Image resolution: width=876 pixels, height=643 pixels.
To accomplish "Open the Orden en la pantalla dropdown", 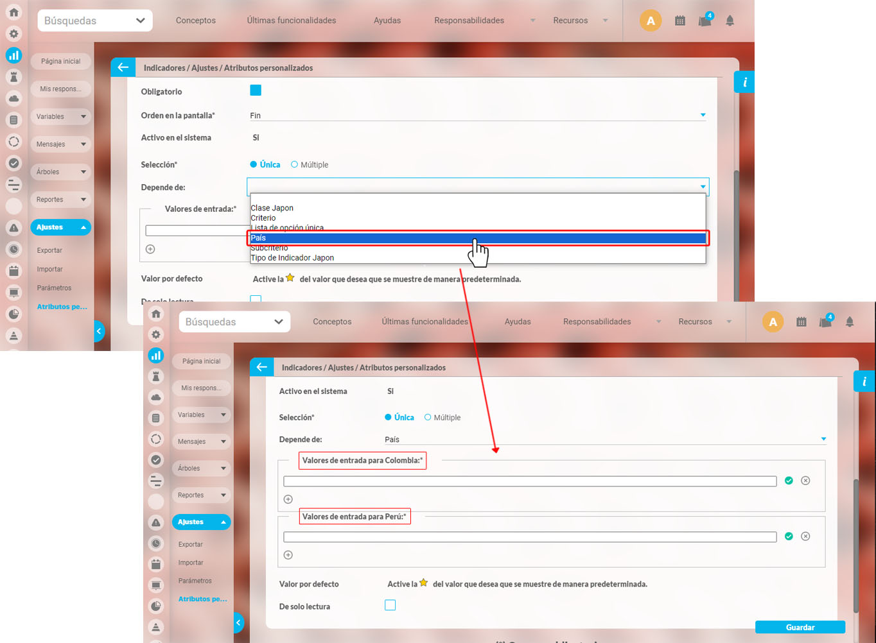I will (478, 116).
